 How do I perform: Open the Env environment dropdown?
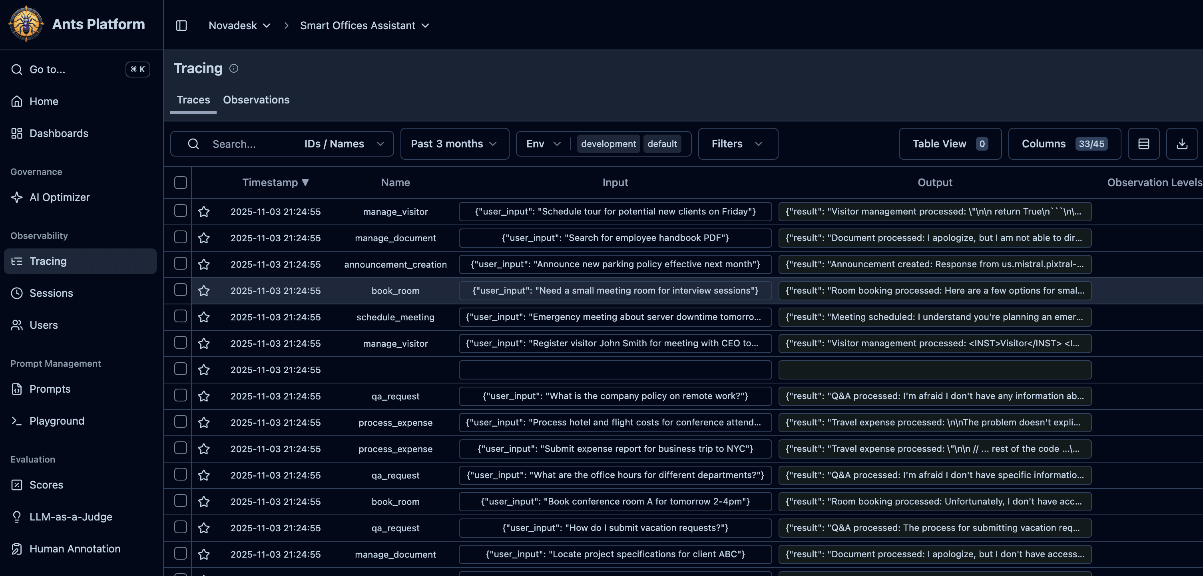[x=543, y=144]
